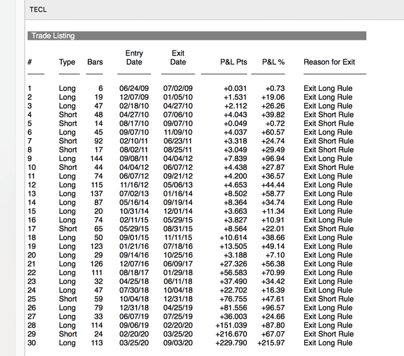The width and height of the screenshot is (404, 356).
Task: Select P&L points +37.490
Action: 233,281
